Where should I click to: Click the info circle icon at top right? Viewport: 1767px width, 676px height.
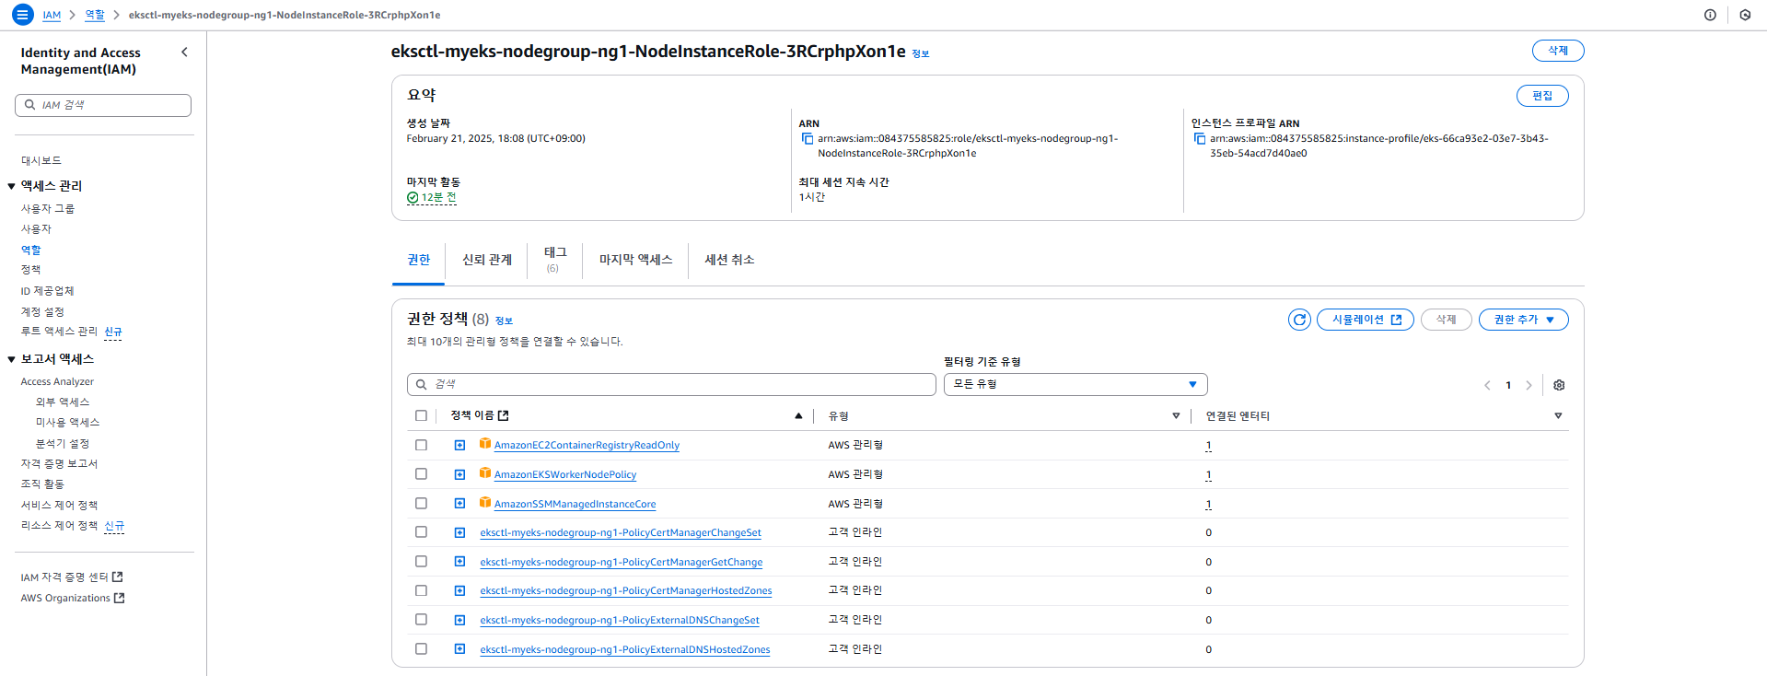click(x=1710, y=15)
